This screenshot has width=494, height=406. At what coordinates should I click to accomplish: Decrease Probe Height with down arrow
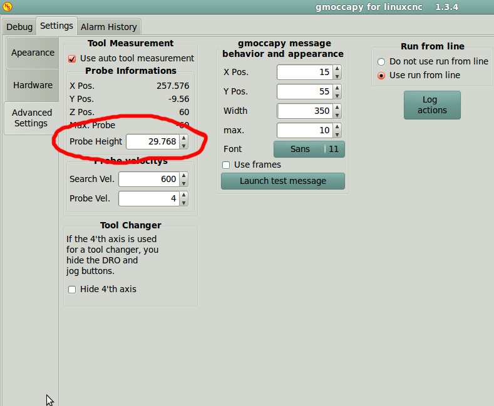tap(183, 146)
